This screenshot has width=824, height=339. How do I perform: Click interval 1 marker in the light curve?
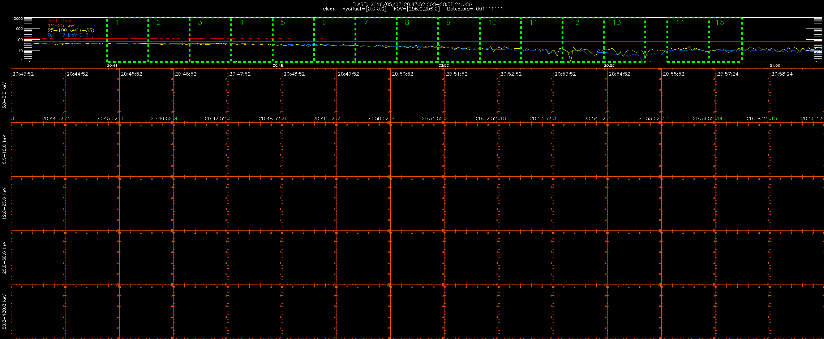pyautogui.click(x=117, y=22)
